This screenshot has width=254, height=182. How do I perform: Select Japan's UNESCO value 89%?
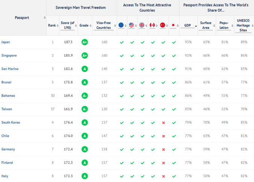click(x=244, y=42)
